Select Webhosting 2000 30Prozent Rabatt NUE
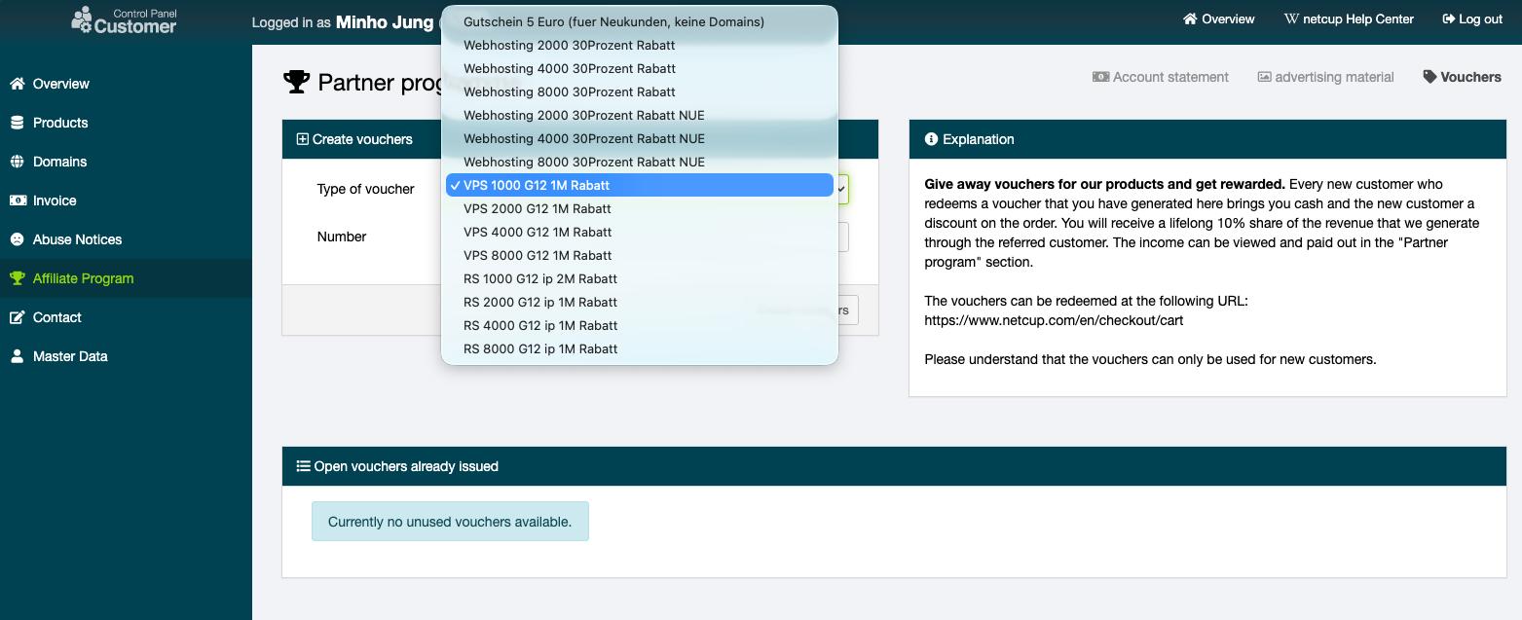Viewport: 1522px width, 620px height. [x=640, y=115]
